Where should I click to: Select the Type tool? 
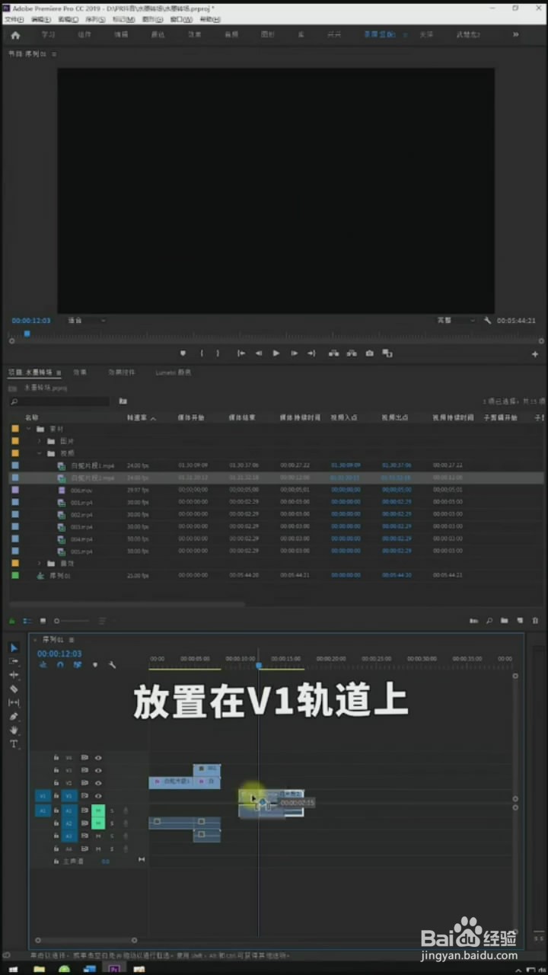point(14,743)
